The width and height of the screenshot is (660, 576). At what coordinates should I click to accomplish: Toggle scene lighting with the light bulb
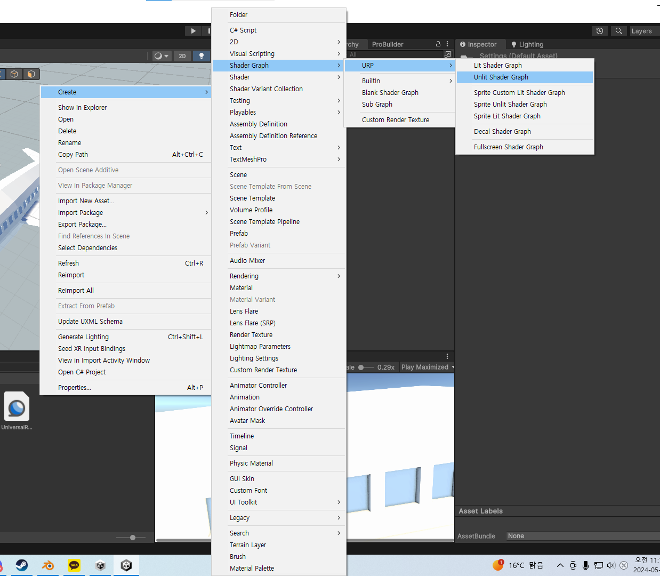202,56
